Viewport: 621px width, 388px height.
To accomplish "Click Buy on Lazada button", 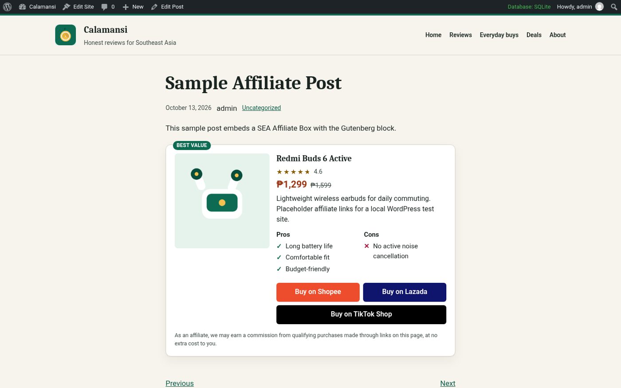I will pos(405,292).
